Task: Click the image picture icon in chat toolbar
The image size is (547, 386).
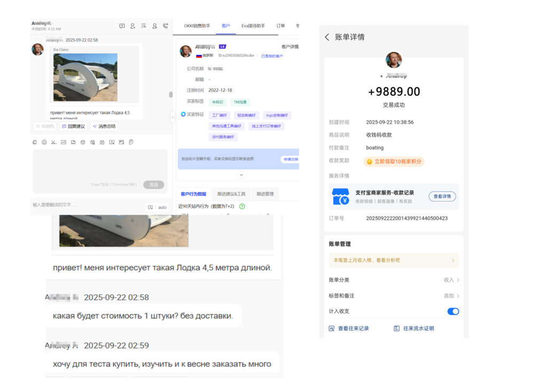Action: tap(64, 142)
